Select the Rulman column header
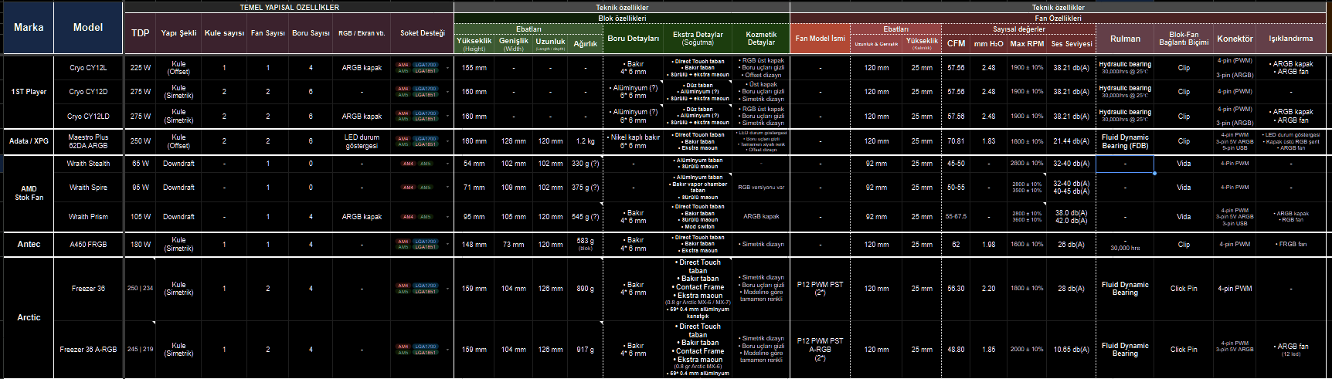The height and width of the screenshot is (379, 1332). tap(1125, 39)
